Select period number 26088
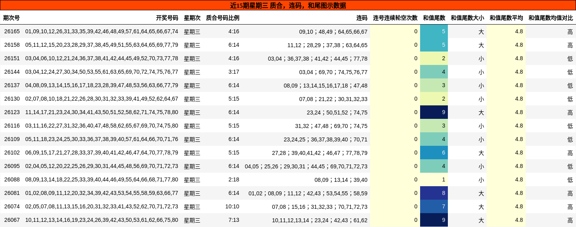 [12, 179]
